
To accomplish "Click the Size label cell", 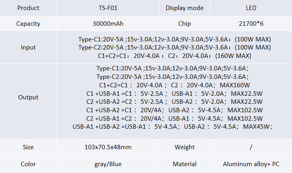I will pyautogui.click(x=28, y=147).
